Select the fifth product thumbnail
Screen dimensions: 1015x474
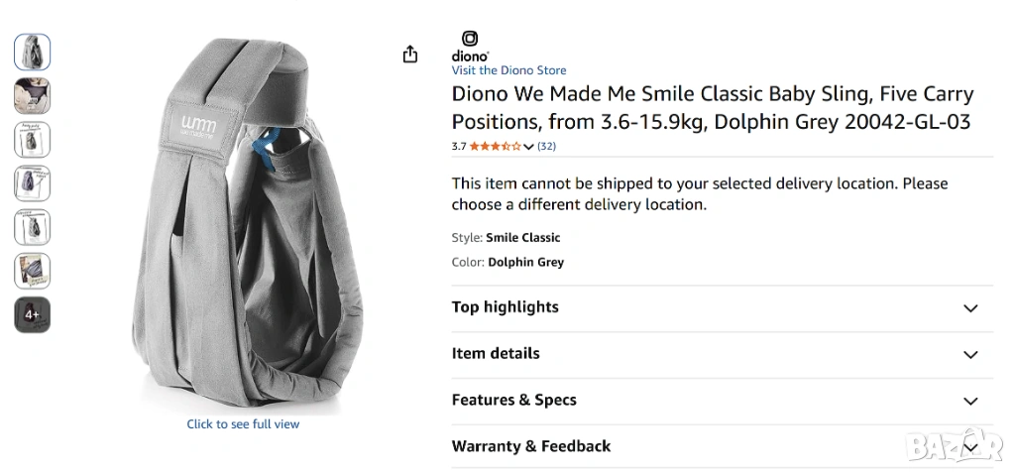click(x=33, y=227)
